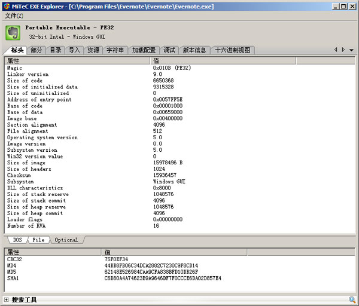Image resolution: width=359 pixels, height=306 pixels.
Task: Select the Win32 version value row
Action: tap(180, 156)
